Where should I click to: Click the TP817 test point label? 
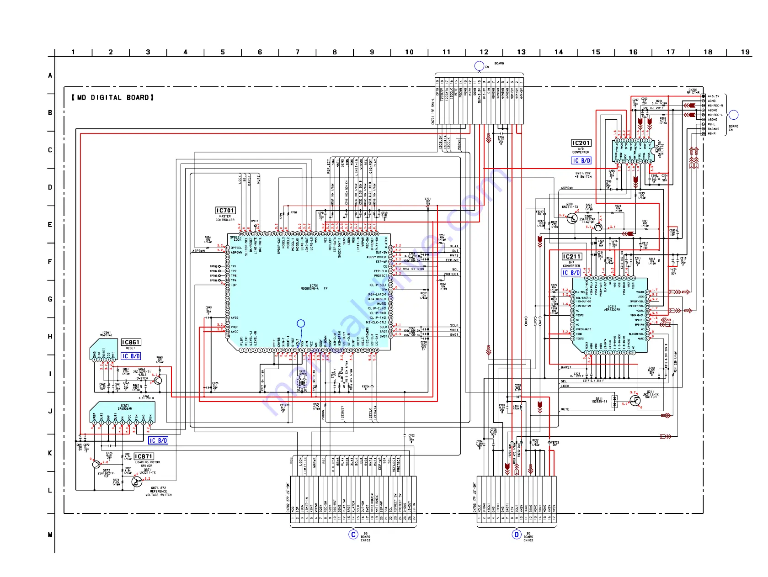(x=255, y=221)
